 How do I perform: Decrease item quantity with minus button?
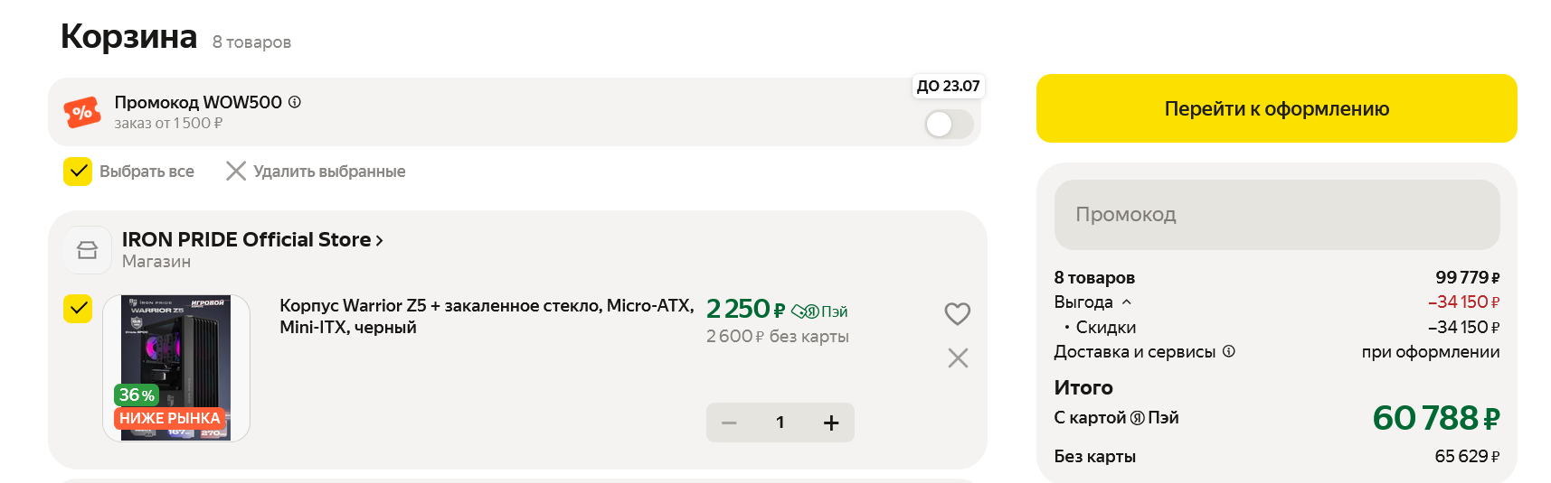click(730, 423)
